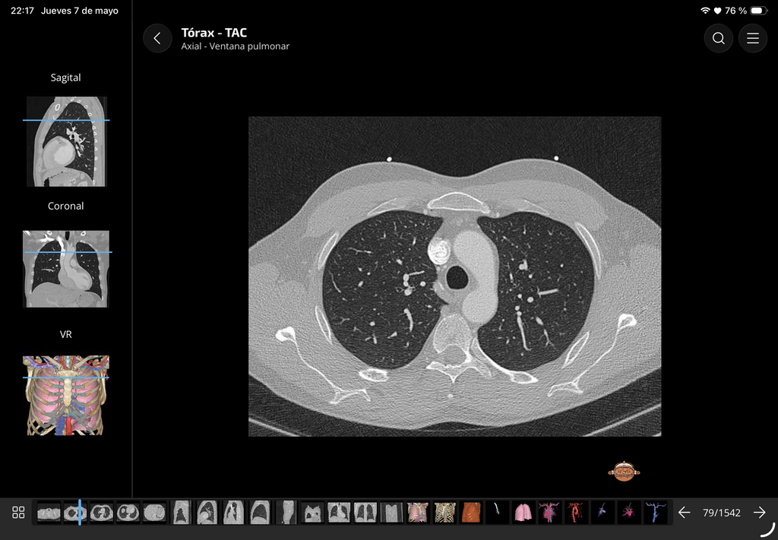Open the search magnifier
Image resolution: width=778 pixels, height=540 pixels.
pyautogui.click(x=719, y=38)
